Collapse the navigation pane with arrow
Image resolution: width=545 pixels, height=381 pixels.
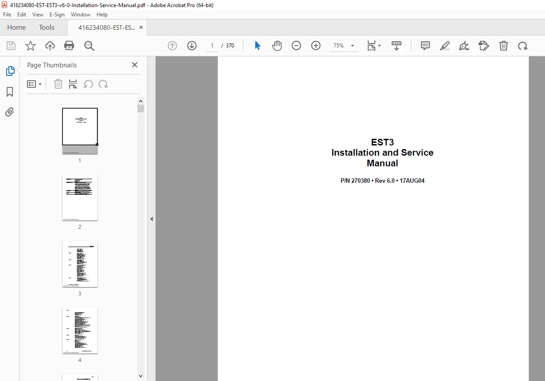pyautogui.click(x=152, y=219)
